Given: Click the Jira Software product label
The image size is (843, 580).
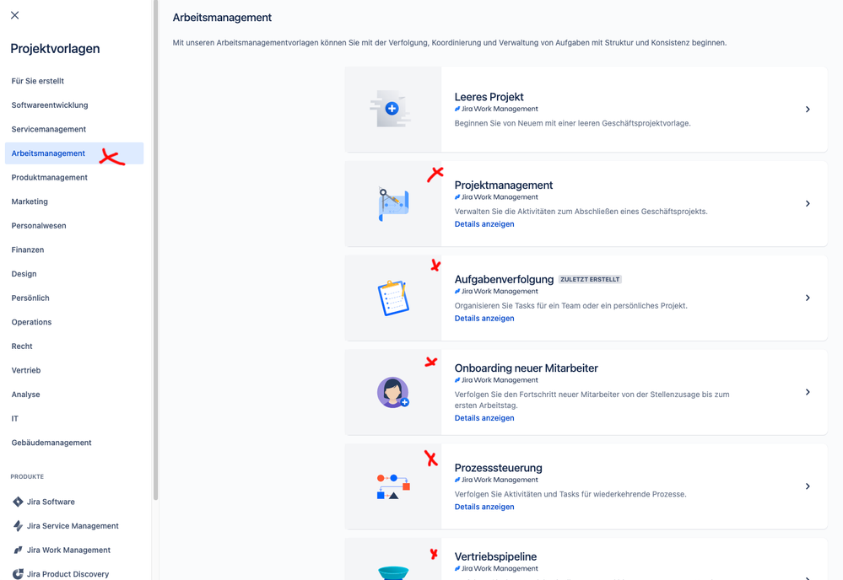Looking at the screenshot, I should click(x=51, y=502).
